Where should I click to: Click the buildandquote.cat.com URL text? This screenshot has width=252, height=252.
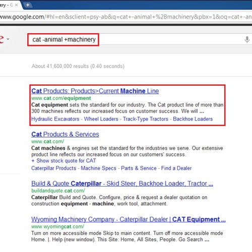[58, 191]
